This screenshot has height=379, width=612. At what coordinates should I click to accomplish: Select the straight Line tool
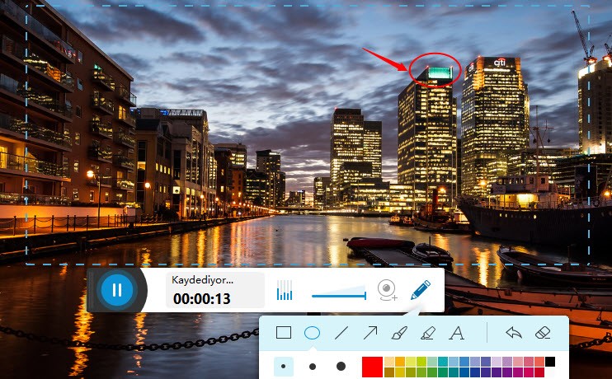pos(341,333)
